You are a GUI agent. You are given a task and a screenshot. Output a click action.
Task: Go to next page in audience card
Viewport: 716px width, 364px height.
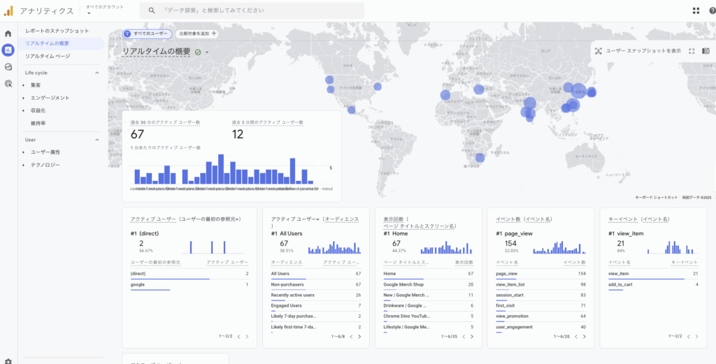(x=359, y=336)
